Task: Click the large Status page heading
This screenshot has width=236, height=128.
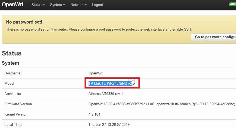Action: [x=12, y=53]
